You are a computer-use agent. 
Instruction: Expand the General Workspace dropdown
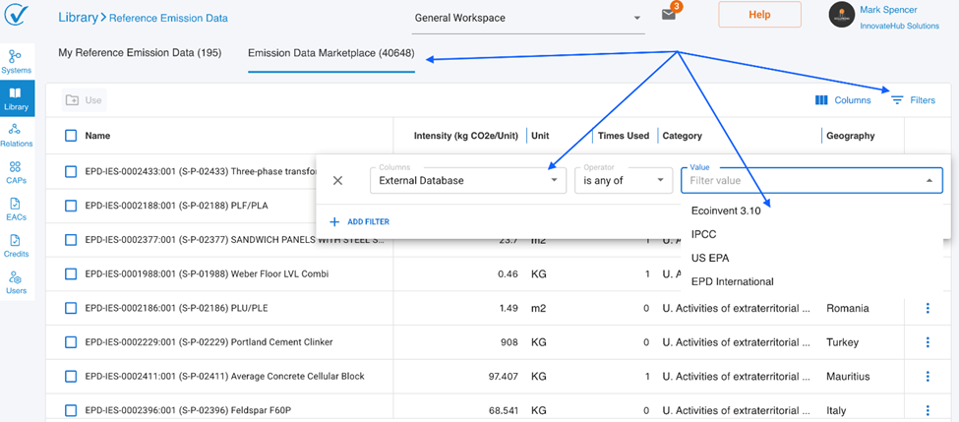click(636, 18)
